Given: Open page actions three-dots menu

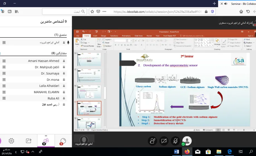Looking at the screenshot, I should coord(104,12).
